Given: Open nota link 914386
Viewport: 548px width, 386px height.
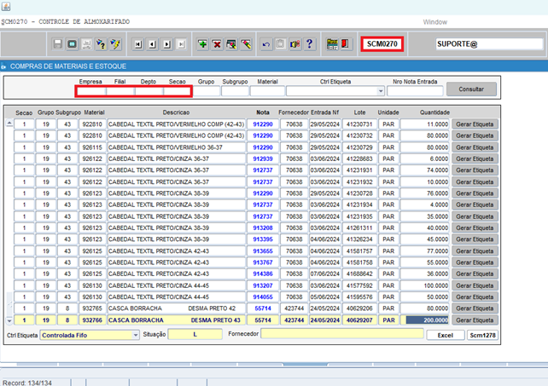Looking at the screenshot, I should 263,274.
